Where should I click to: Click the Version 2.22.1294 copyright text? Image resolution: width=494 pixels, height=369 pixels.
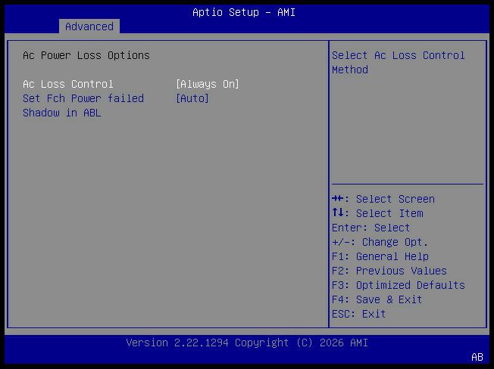[247, 343]
